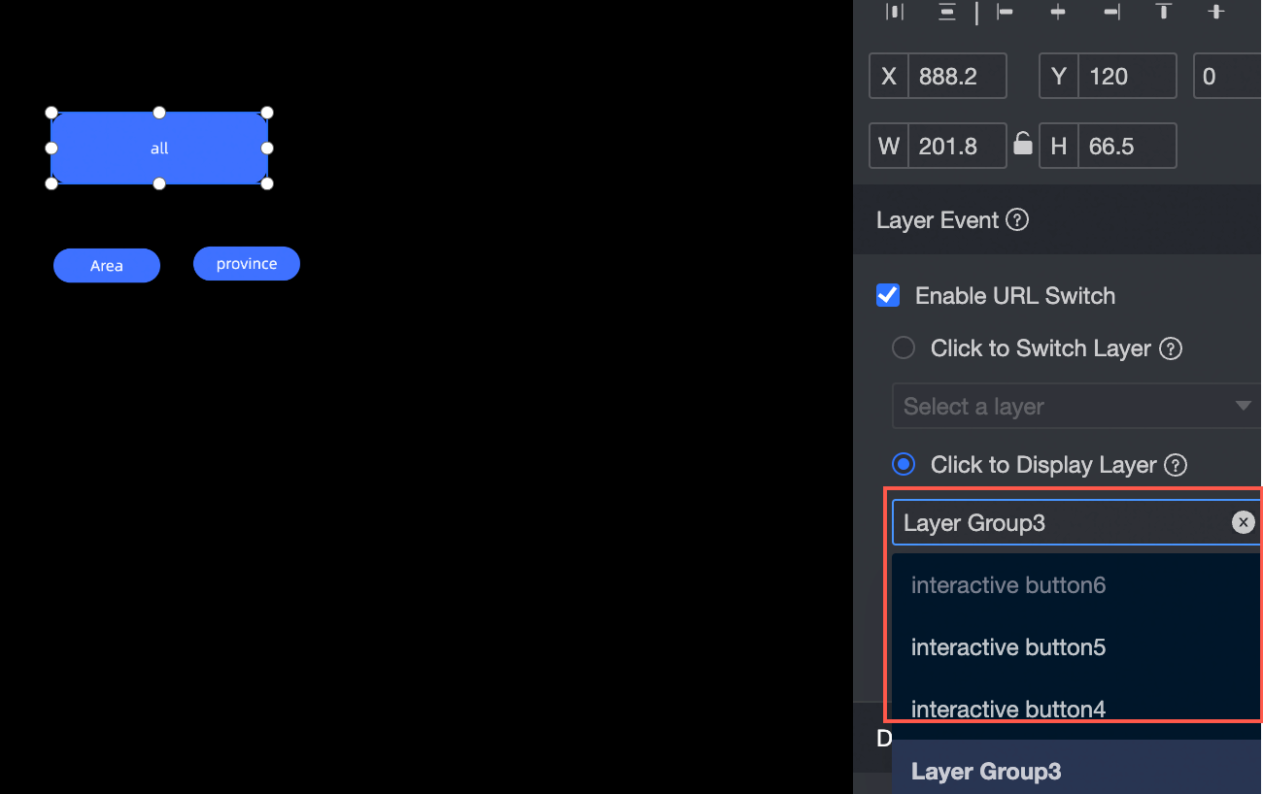The image size is (1263, 794).
Task: Click the distribute vertically icon
Action: pyautogui.click(x=947, y=12)
